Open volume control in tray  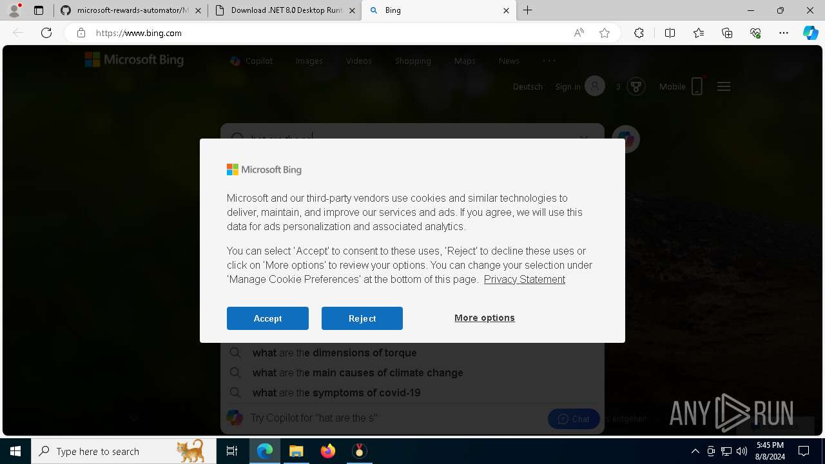tap(742, 451)
